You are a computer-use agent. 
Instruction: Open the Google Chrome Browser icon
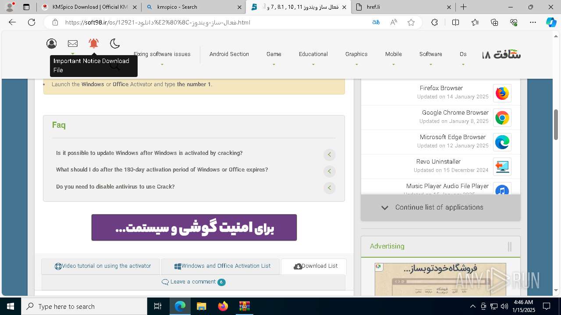click(x=502, y=118)
